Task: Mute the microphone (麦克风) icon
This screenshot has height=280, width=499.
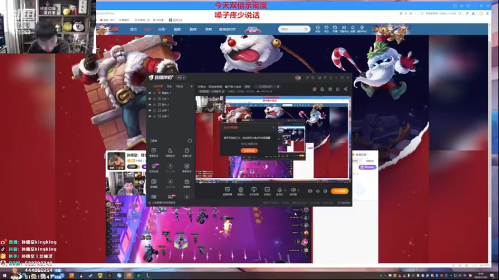Action: [x=279, y=191]
